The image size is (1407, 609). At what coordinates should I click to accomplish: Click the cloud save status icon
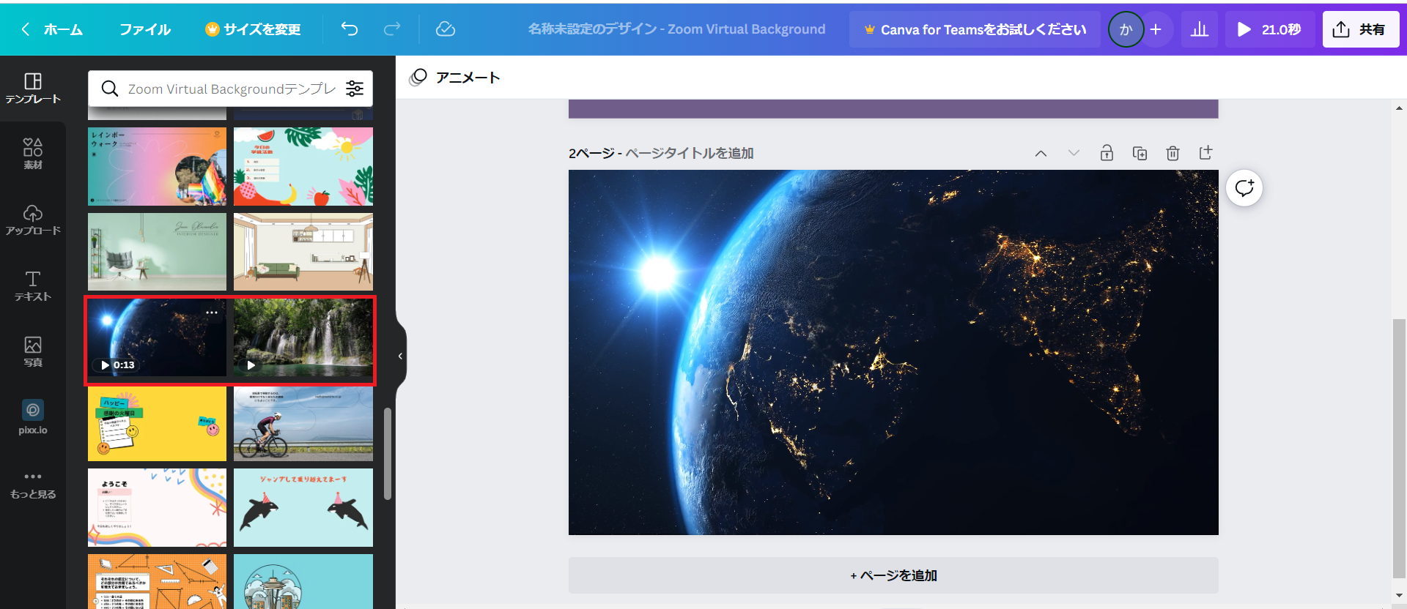[x=446, y=29]
